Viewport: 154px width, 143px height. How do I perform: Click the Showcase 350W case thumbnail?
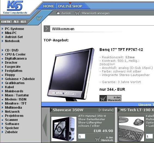pos(64,129)
